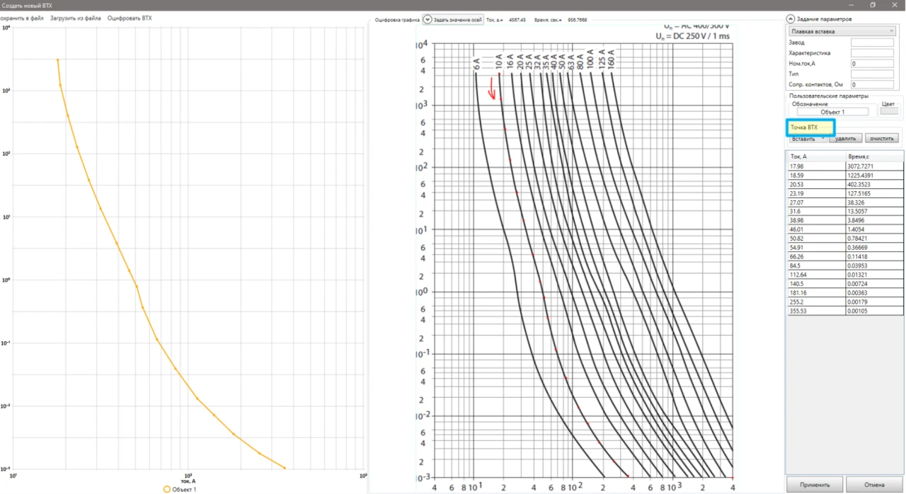Select the Ном.ток,А input field
The height and width of the screenshot is (494, 906).
(872, 64)
